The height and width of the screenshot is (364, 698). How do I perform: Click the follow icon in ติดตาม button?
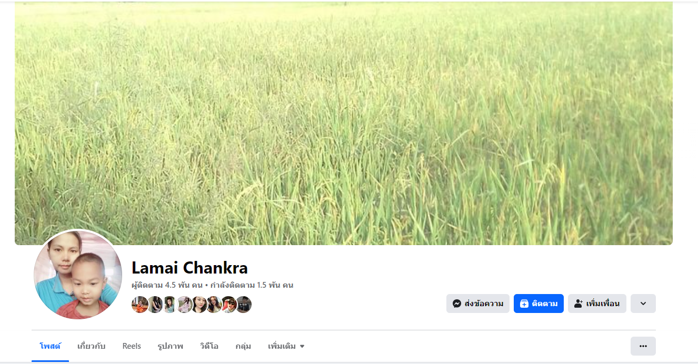tap(524, 304)
